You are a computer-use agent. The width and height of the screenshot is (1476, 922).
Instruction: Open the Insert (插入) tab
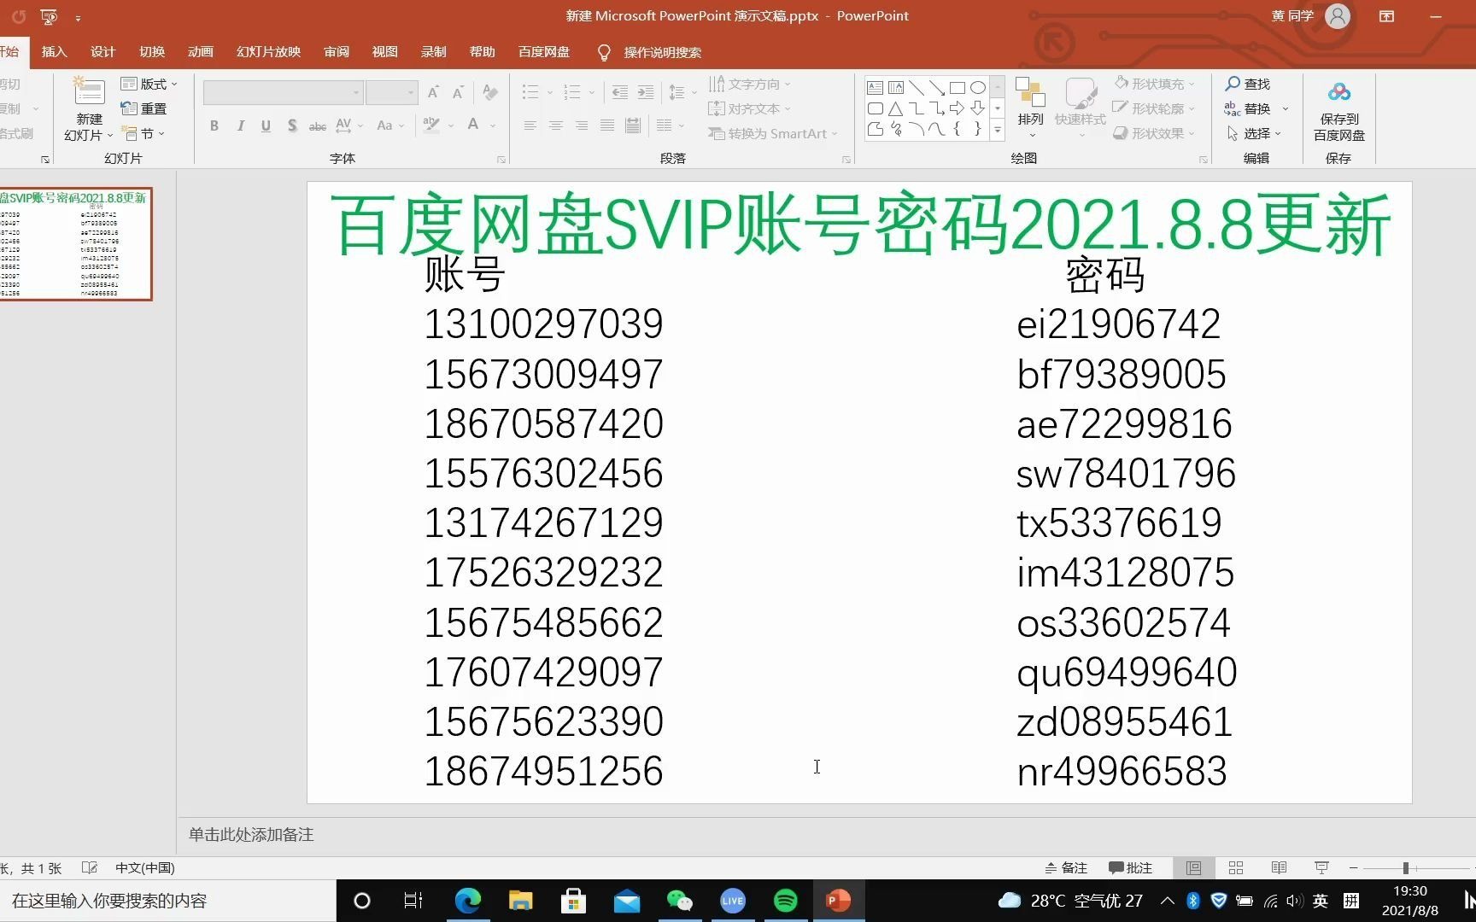54,52
